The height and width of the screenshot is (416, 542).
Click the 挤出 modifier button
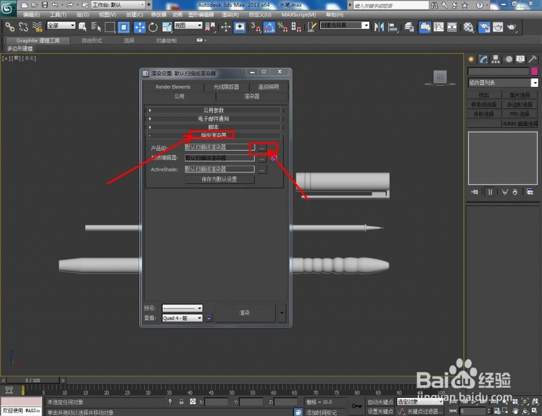(x=484, y=95)
